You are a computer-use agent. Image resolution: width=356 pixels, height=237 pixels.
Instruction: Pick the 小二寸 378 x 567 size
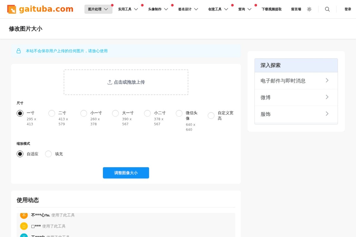(147, 113)
